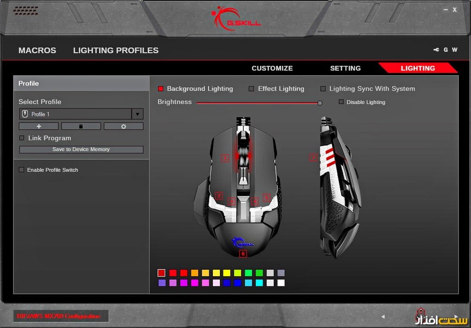Open the SETTING tab
Viewport: 471px width, 328px height.
[345, 68]
